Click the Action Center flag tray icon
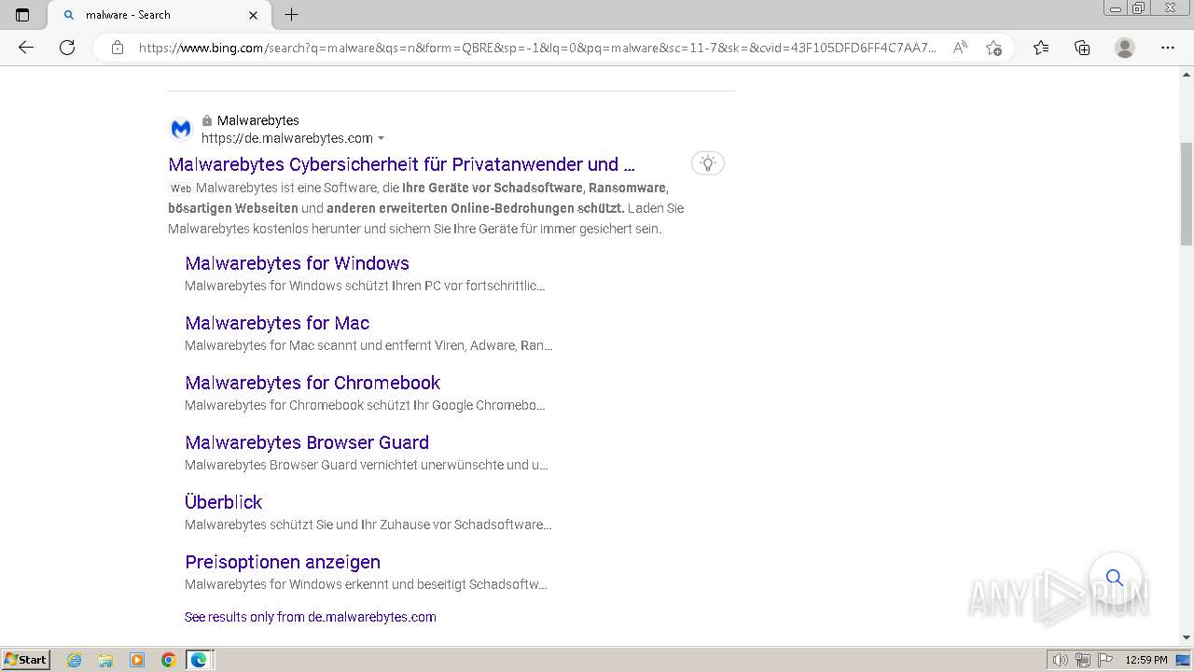This screenshot has width=1194, height=672. tap(1104, 660)
